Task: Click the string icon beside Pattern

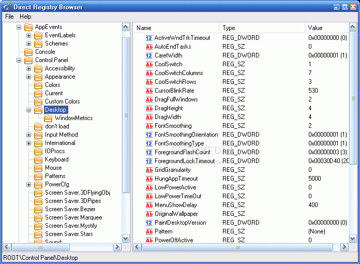Action: 149,231
